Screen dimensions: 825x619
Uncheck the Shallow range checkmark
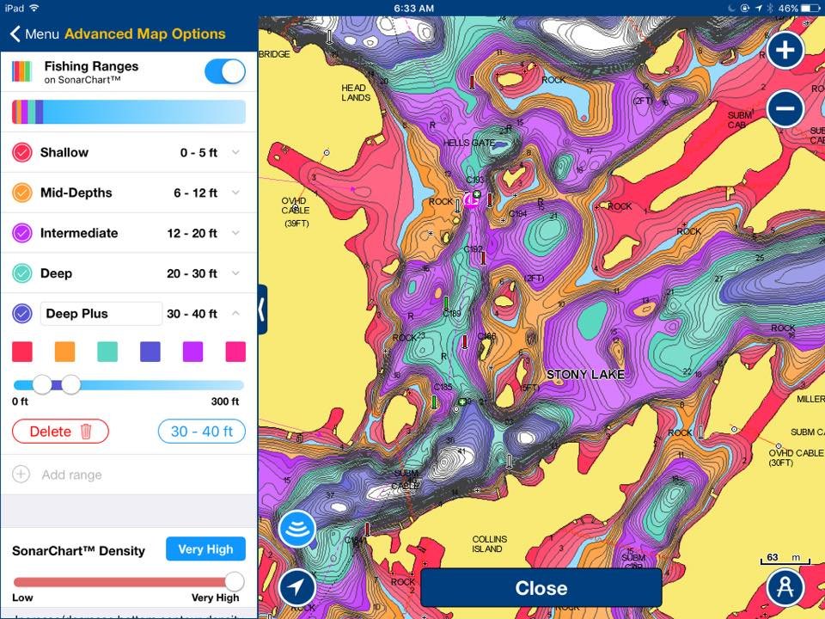click(22, 153)
